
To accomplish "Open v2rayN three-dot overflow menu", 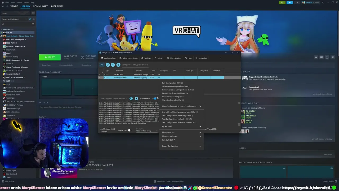I will tap(221, 58).
